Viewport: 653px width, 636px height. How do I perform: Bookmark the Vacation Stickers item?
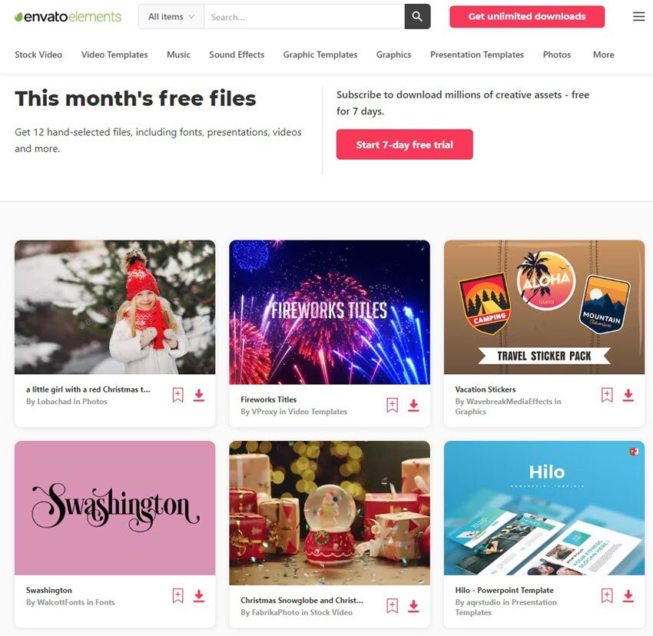[x=607, y=395]
